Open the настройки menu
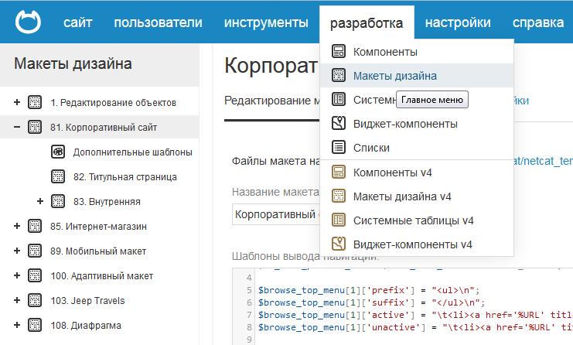 pyautogui.click(x=457, y=22)
